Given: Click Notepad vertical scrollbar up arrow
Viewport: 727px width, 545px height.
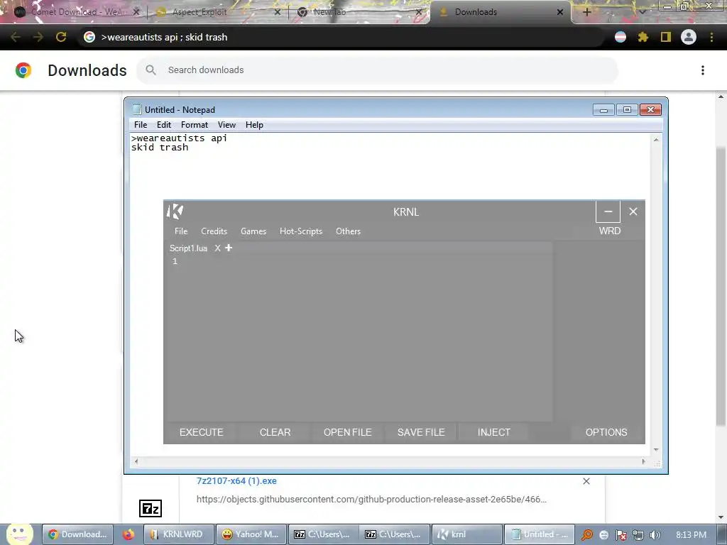Looking at the screenshot, I should click(x=655, y=140).
